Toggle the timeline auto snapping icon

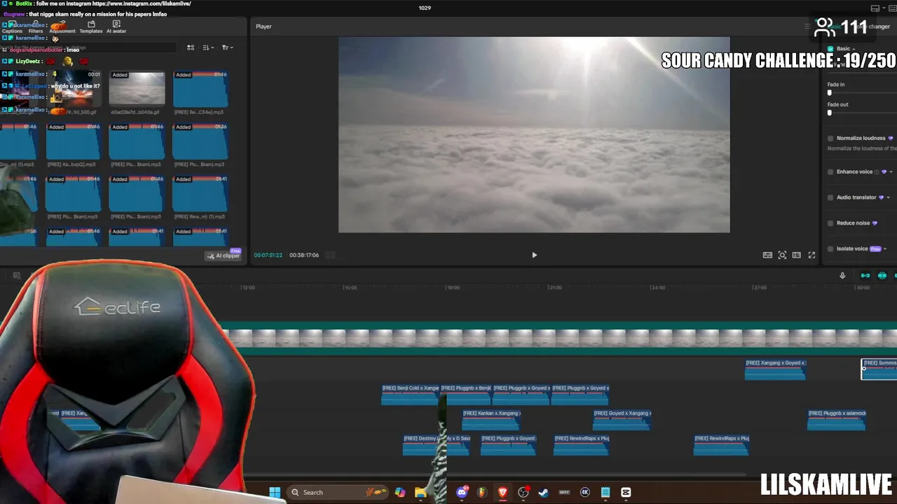coord(882,275)
